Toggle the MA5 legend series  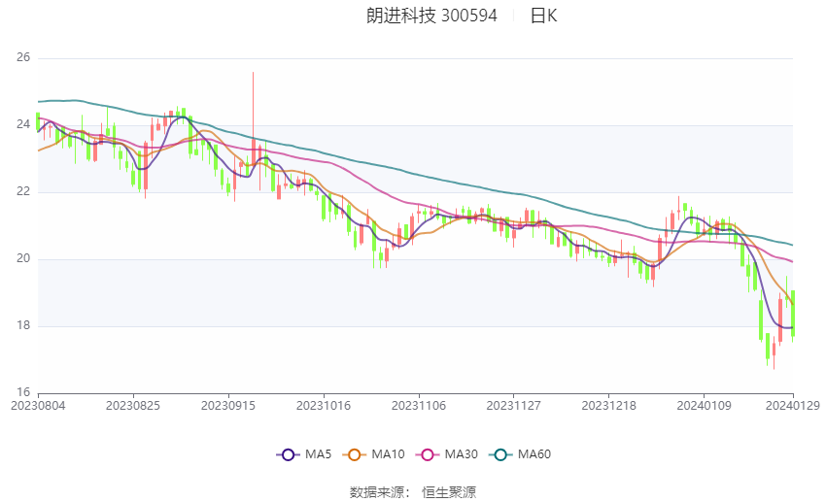(304, 454)
